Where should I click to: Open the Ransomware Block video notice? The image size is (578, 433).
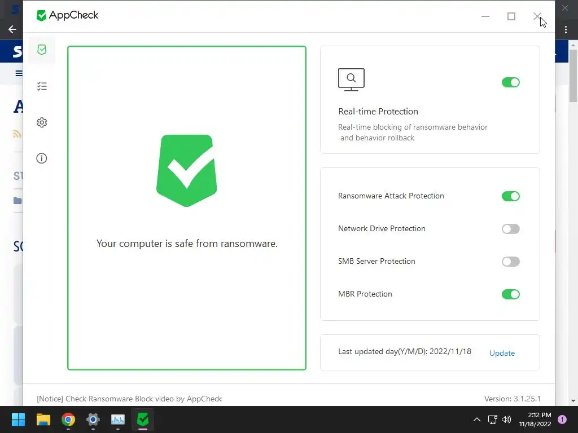click(129, 399)
